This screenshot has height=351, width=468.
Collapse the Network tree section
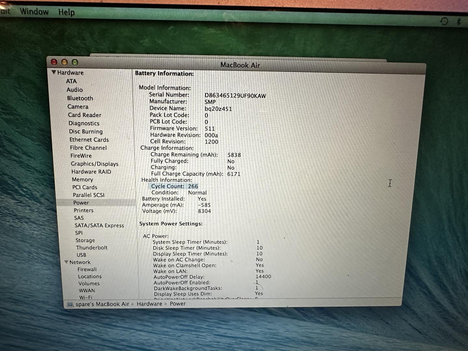click(x=67, y=262)
